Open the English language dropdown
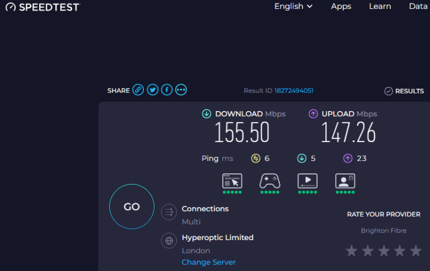Viewport: 430px width, 271px height. [293, 6]
